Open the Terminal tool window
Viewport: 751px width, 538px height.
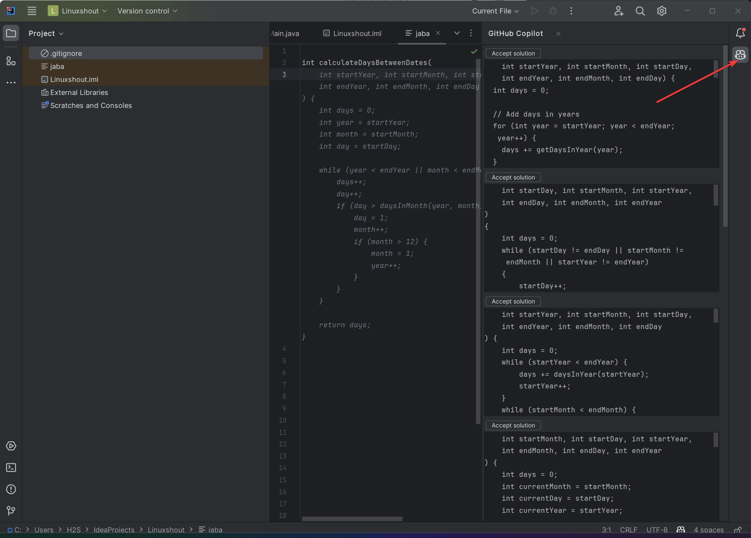(x=11, y=467)
